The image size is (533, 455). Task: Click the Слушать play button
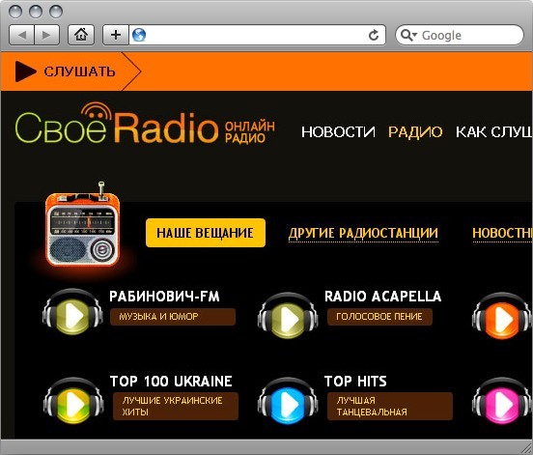66,71
